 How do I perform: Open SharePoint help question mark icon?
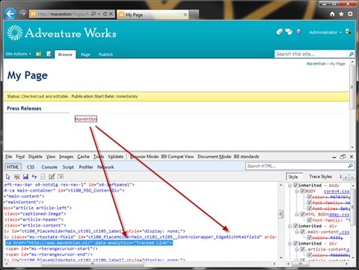[x=298, y=32]
